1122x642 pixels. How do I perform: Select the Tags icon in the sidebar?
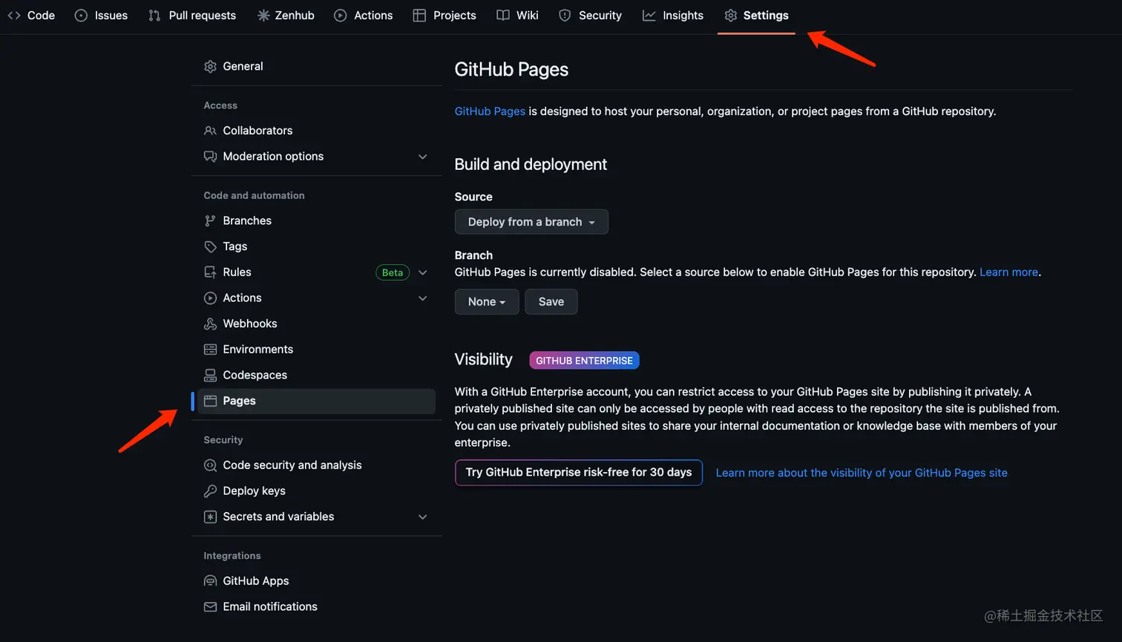point(210,246)
